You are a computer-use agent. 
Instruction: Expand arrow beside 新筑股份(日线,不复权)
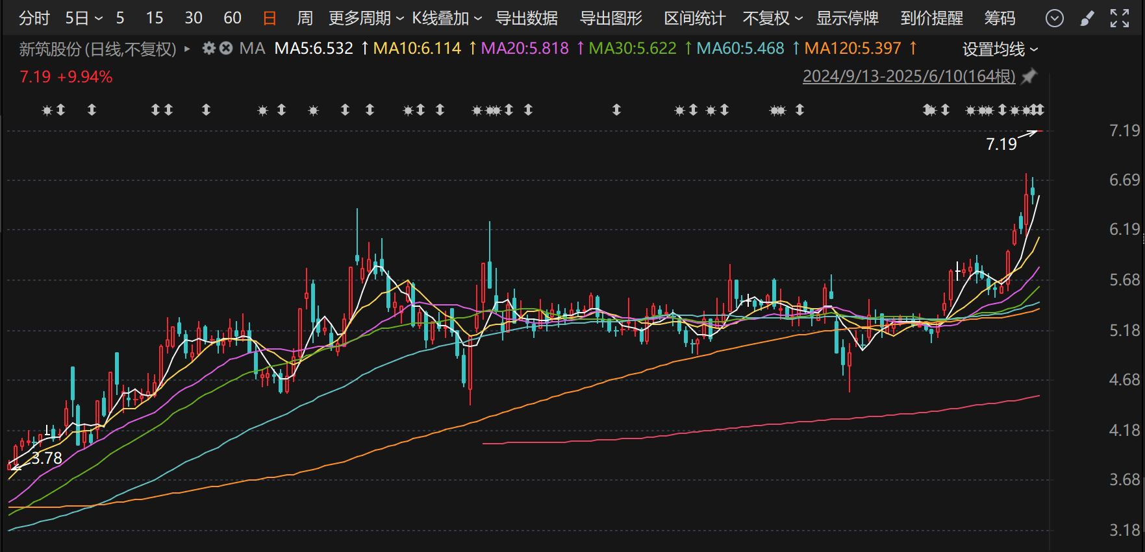[x=187, y=49]
